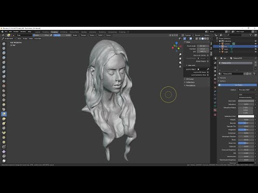Open the Stroke dropdown in header

(93, 35)
